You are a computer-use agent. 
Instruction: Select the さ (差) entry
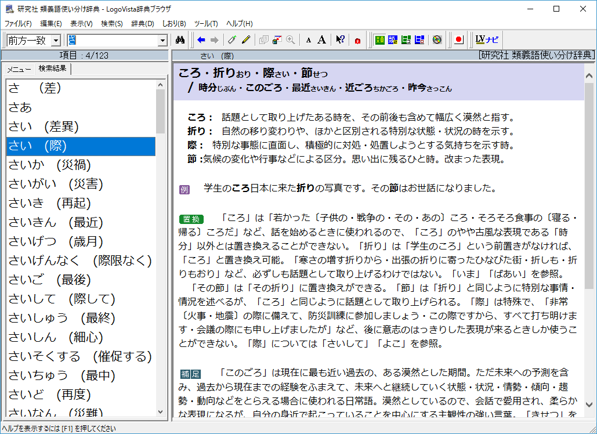coord(81,88)
